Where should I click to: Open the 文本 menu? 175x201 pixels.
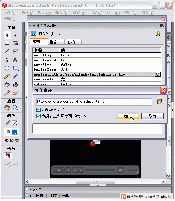pos(96,13)
